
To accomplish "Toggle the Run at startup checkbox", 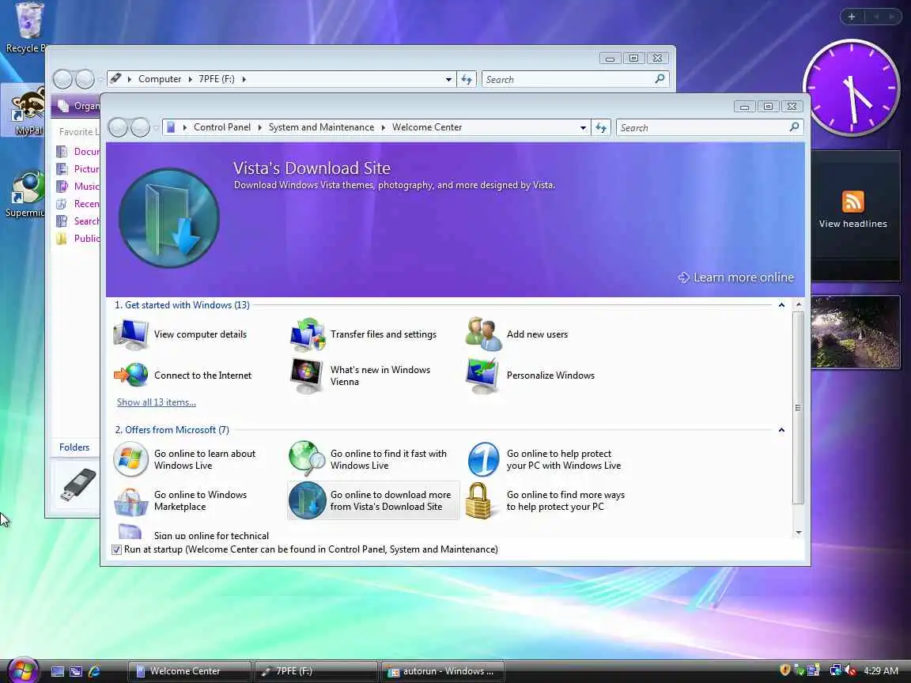I will [x=116, y=549].
